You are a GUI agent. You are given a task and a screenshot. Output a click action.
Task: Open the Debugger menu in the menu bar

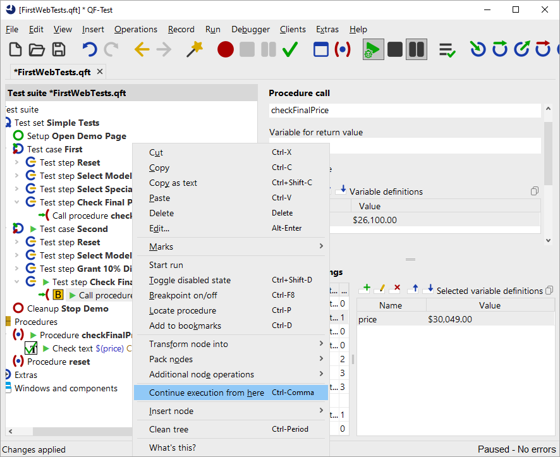tap(250, 29)
